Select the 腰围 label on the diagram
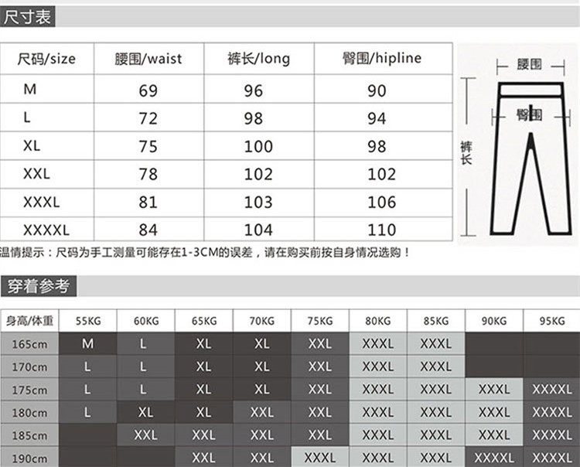This screenshot has width=580, height=467. coord(529,65)
